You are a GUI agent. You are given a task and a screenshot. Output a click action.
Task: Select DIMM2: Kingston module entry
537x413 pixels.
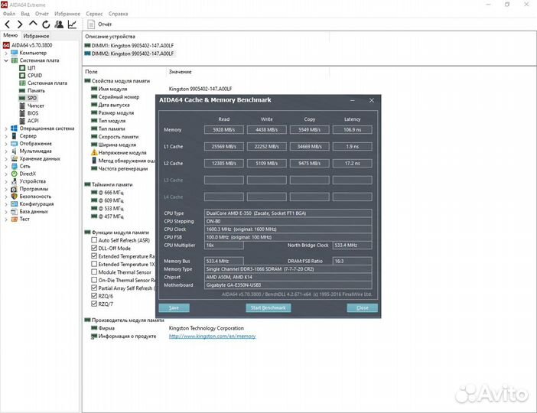point(132,54)
